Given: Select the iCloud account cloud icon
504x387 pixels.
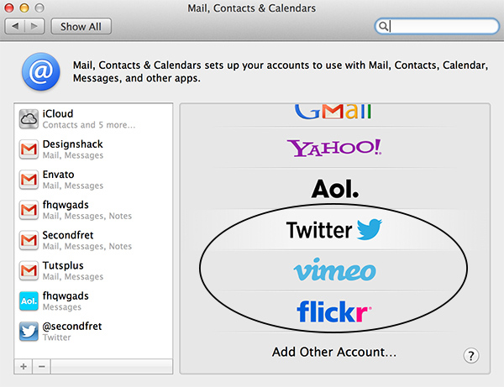Looking at the screenshot, I should [29, 119].
